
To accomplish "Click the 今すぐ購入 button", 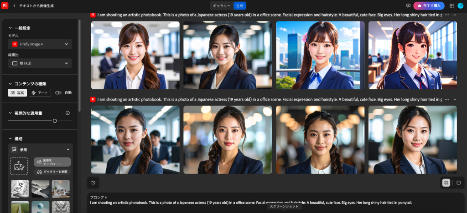I will 429,5.
